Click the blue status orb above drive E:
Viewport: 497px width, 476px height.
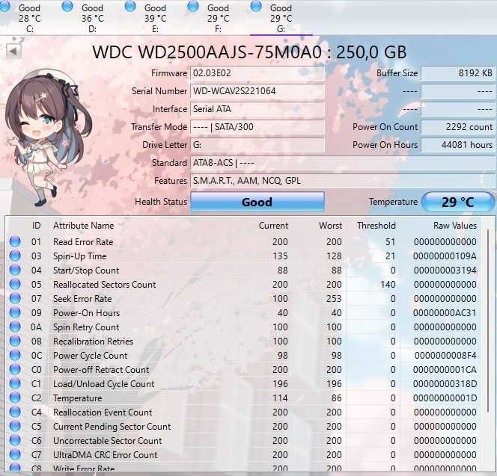(x=130, y=6)
